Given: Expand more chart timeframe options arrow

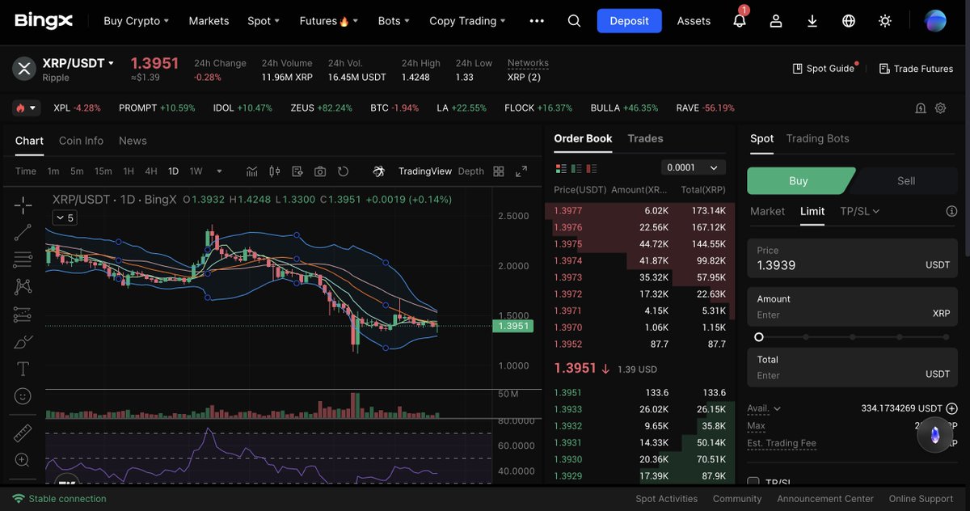Looking at the screenshot, I should 219,171.
